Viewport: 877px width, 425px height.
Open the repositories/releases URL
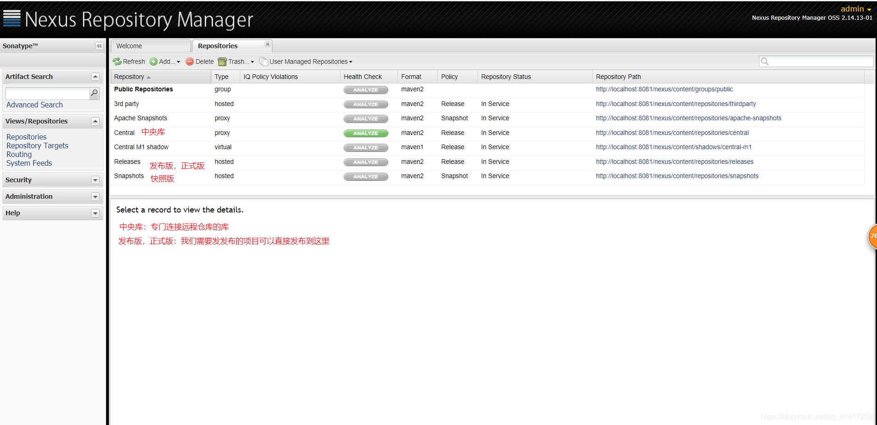click(x=675, y=162)
